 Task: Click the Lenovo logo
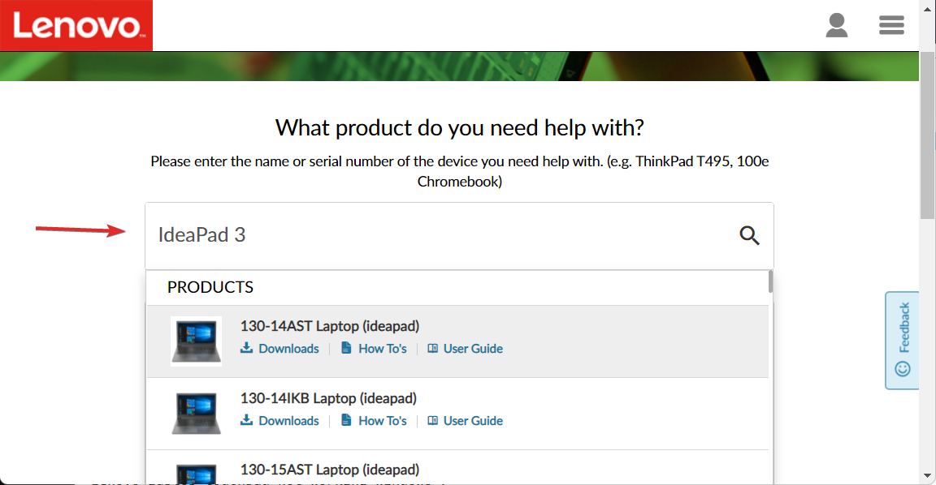coord(76,26)
